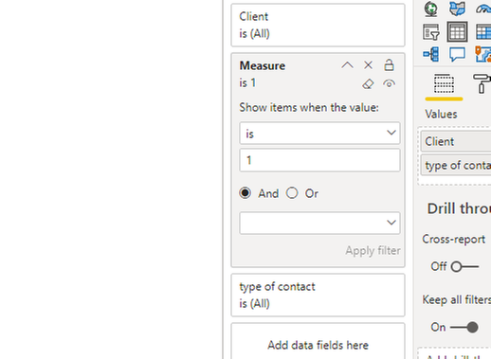Turn off Keep all filters toggle

pos(464,327)
